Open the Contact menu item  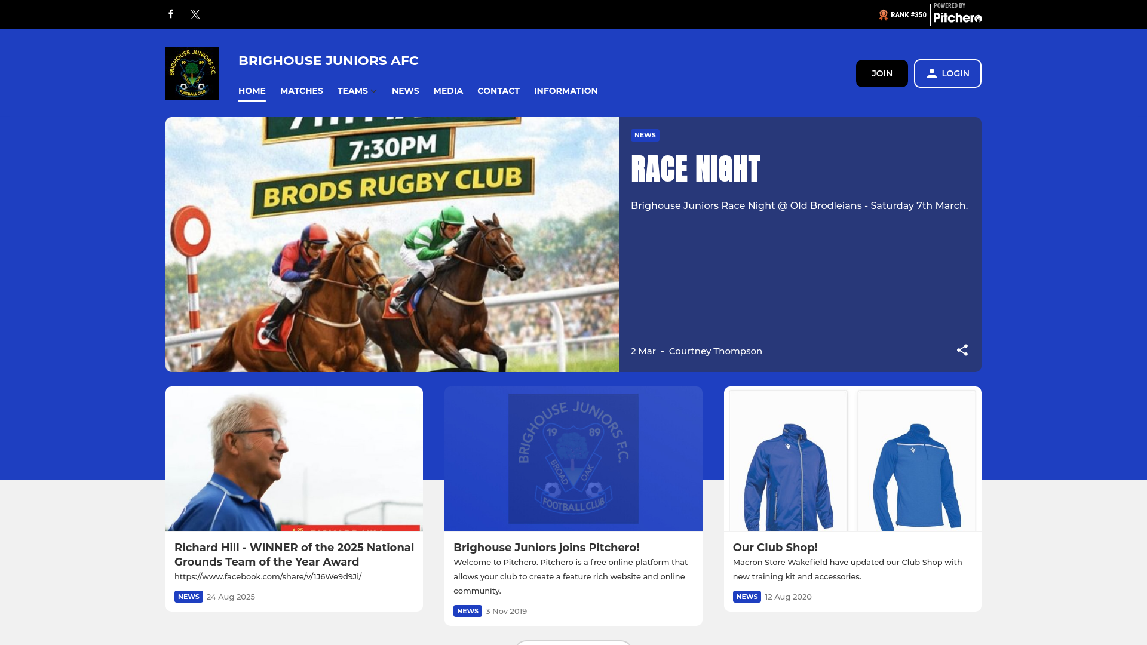pyautogui.click(x=498, y=91)
